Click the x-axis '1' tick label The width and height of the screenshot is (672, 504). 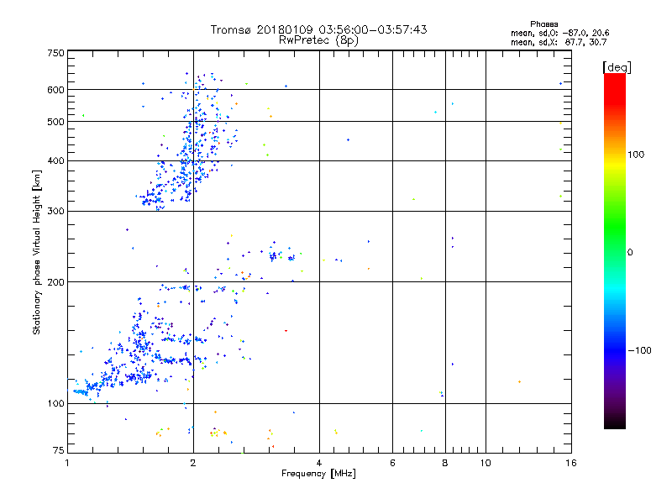click(x=67, y=463)
